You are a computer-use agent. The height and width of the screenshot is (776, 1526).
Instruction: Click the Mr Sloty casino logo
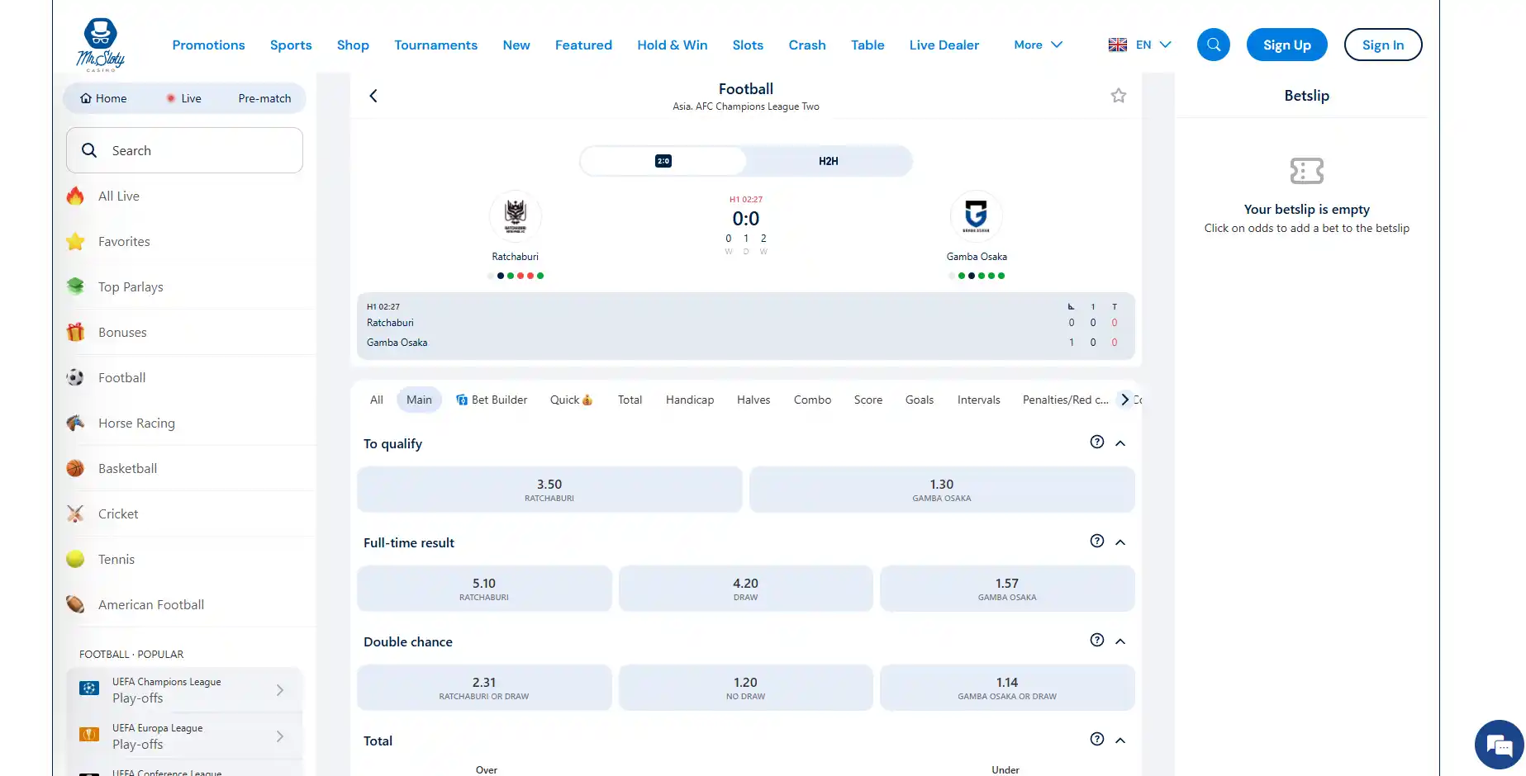tap(101, 45)
